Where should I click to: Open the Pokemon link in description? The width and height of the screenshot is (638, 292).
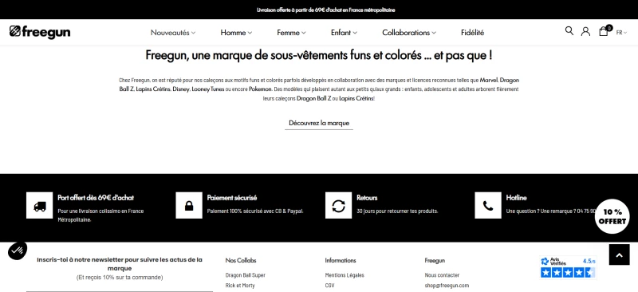(x=260, y=89)
